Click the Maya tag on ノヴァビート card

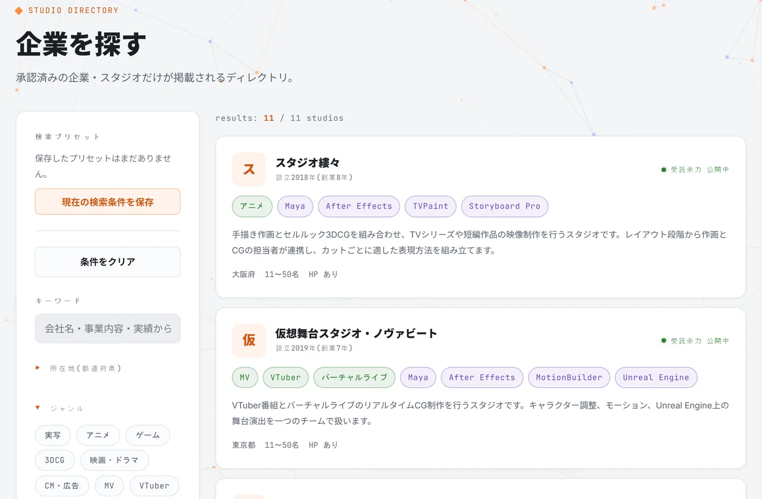(418, 378)
